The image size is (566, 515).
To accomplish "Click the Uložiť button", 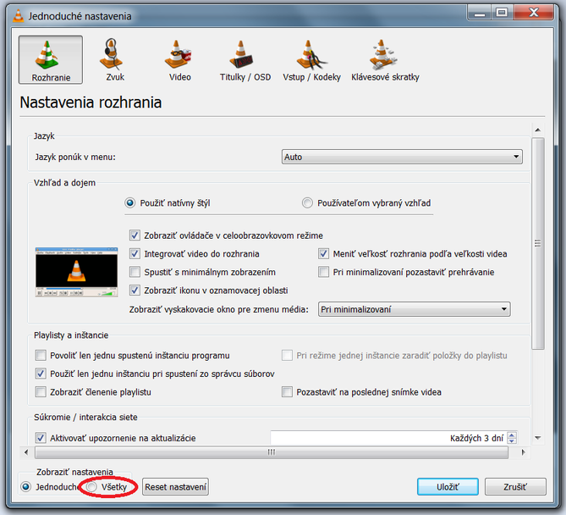I will (448, 487).
